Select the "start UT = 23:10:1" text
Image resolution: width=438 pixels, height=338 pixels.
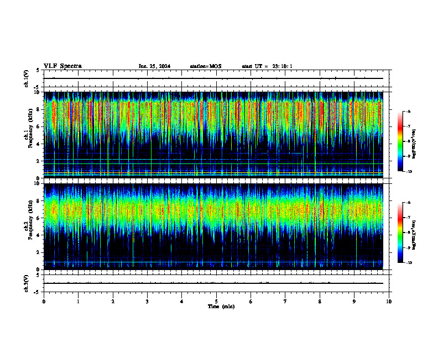tap(267, 66)
